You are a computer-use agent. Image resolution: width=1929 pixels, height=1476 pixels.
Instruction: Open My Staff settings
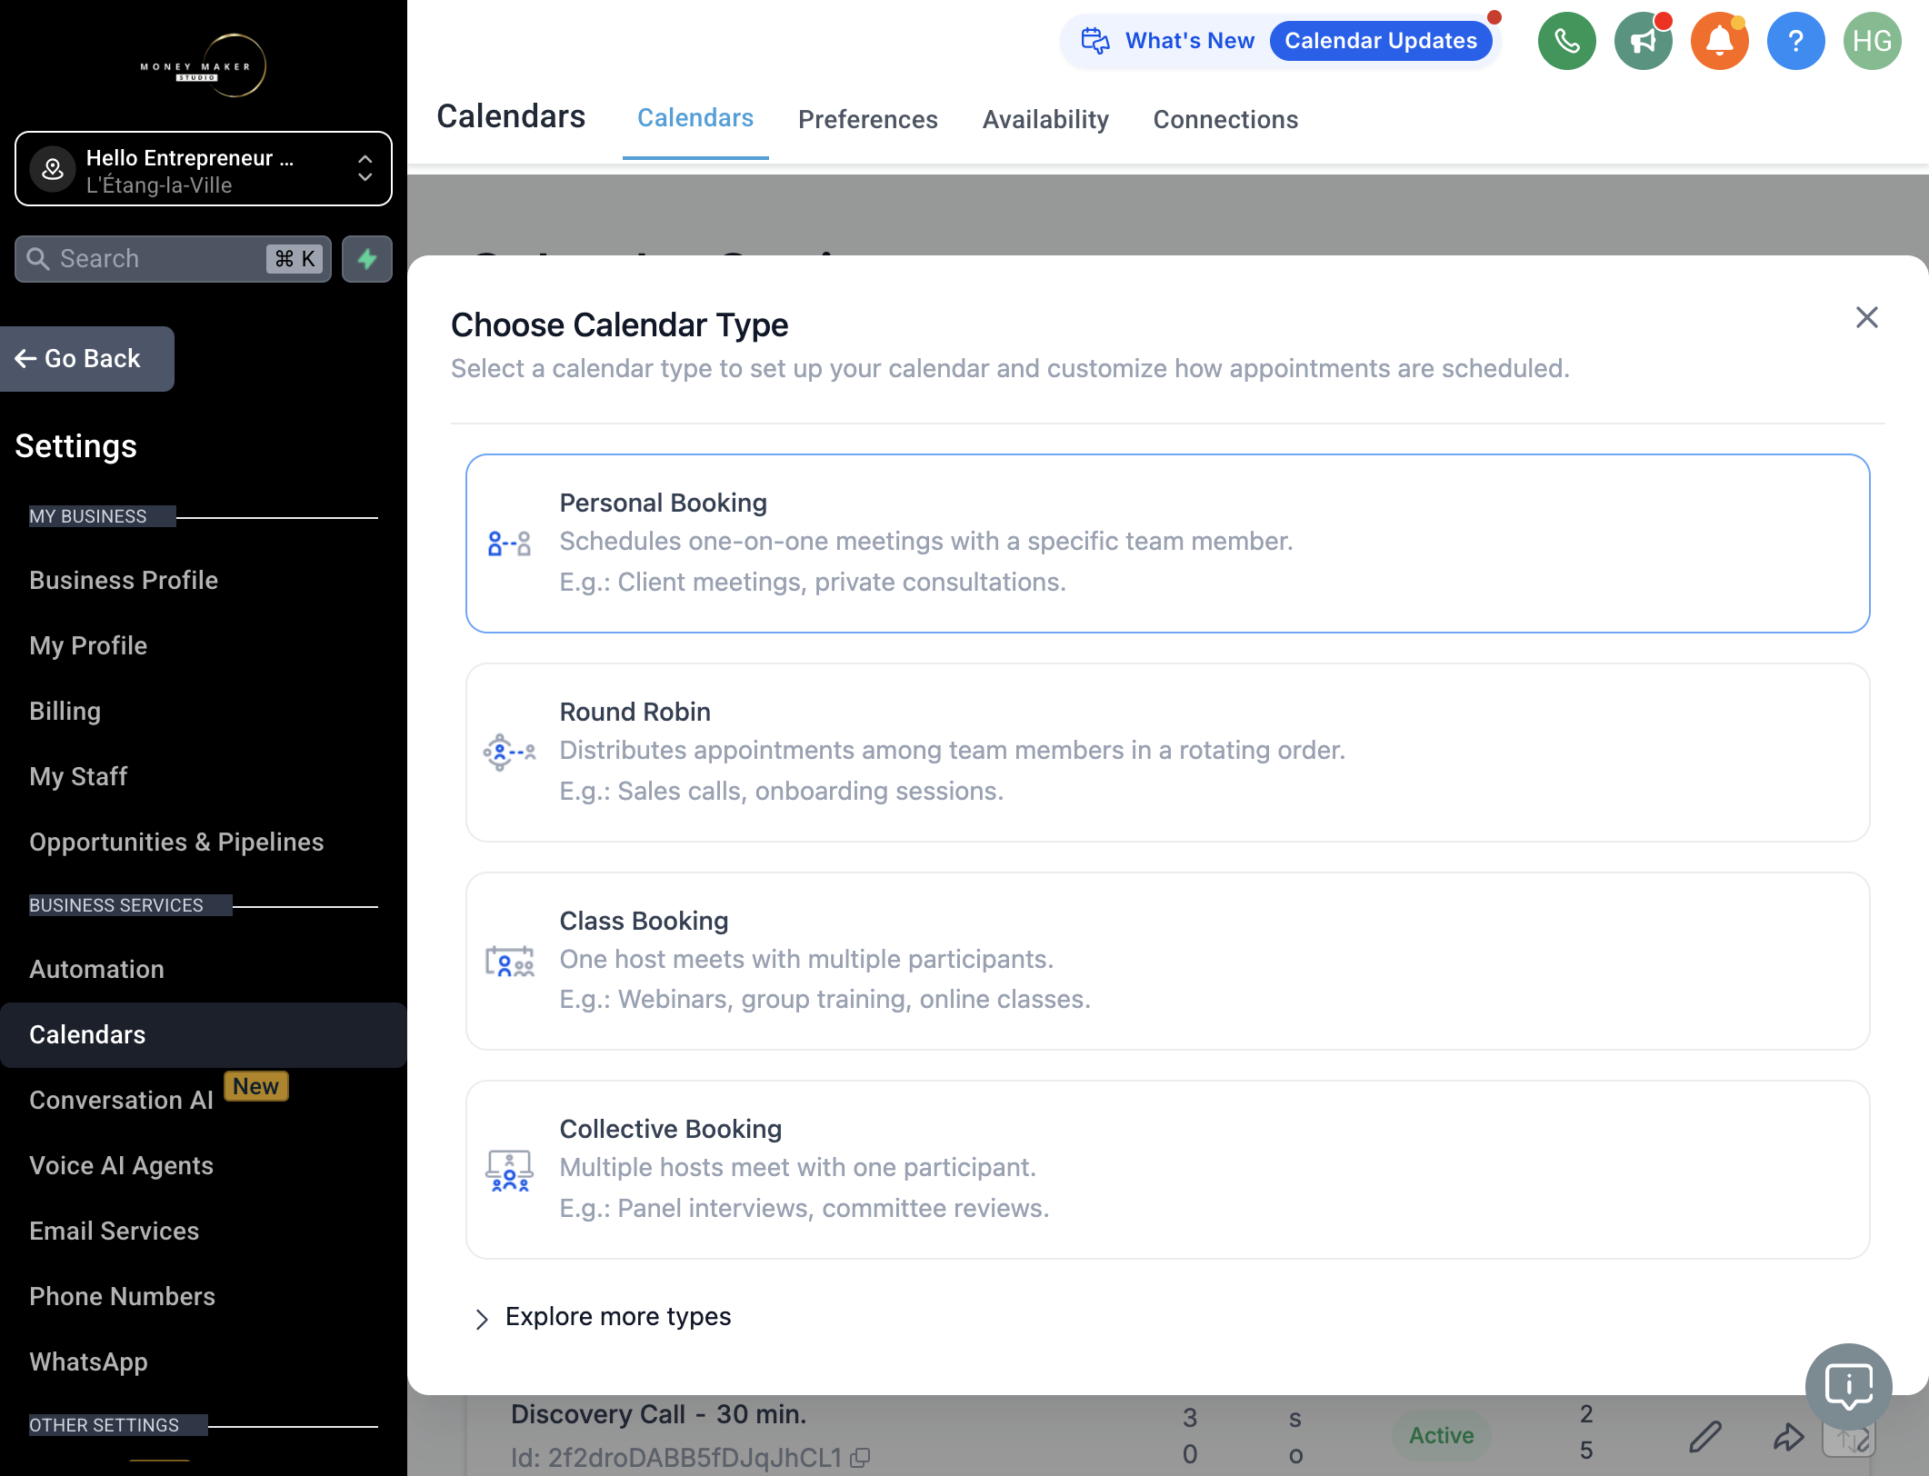click(x=78, y=776)
